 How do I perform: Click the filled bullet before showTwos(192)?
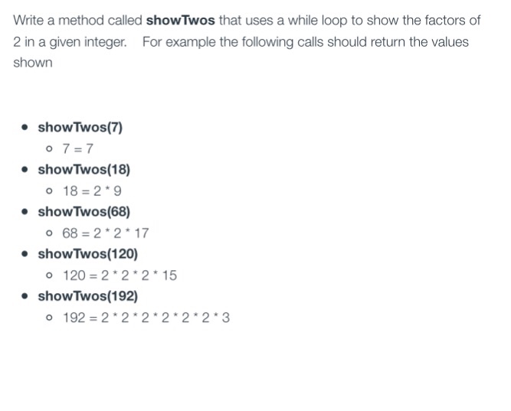(27, 296)
